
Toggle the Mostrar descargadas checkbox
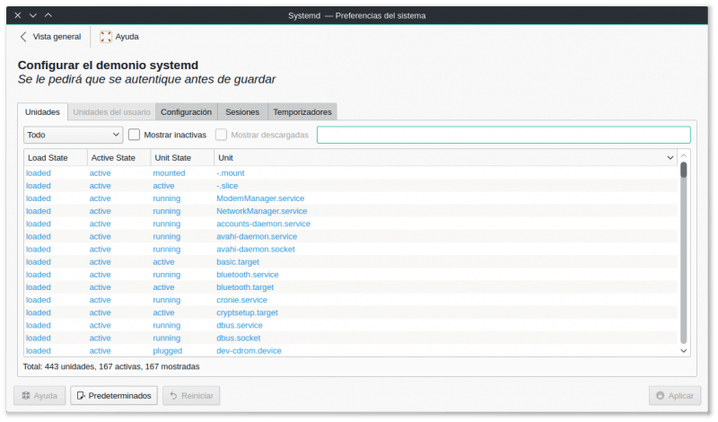pyautogui.click(x=221, y=135)
